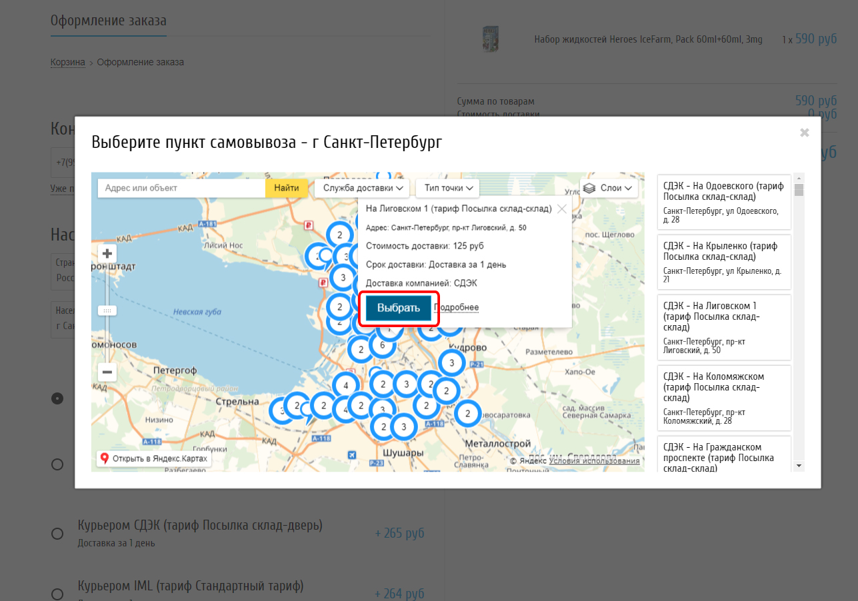858x601 pixels.
Task: Zoom in the map with plus button
Action: click(107, 254)
